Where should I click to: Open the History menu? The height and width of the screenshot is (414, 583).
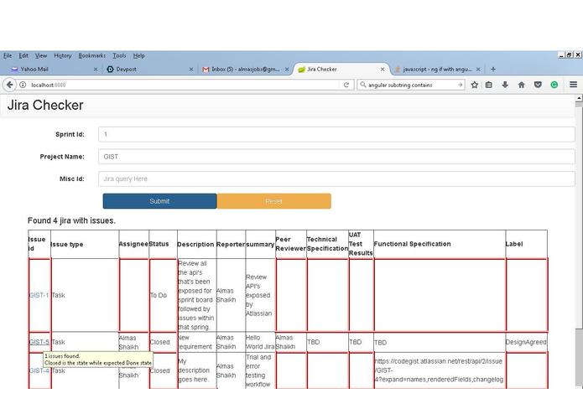point(62,55)
